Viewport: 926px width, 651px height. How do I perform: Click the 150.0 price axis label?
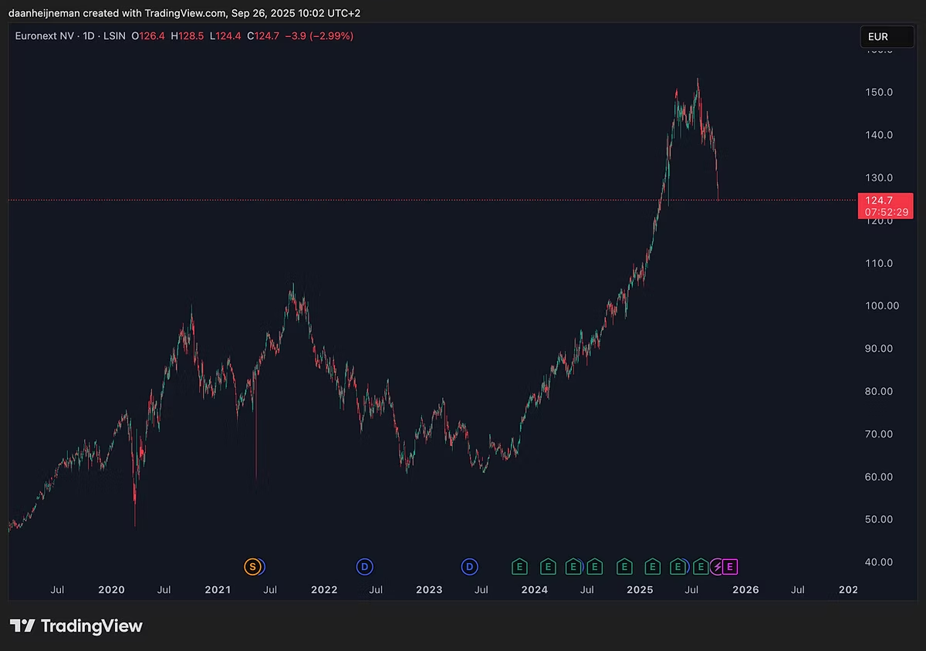pyautogui.click(x=880, y=92)
